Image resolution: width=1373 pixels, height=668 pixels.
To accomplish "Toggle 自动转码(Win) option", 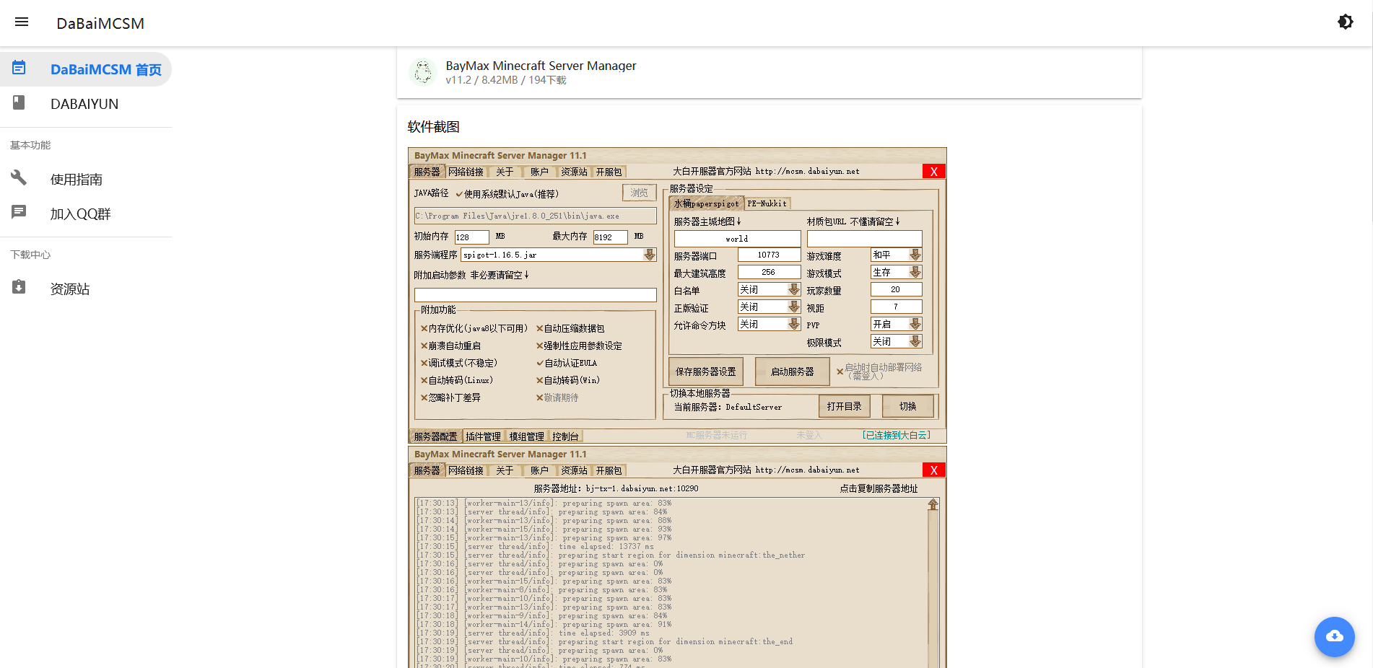I will 568,380.
